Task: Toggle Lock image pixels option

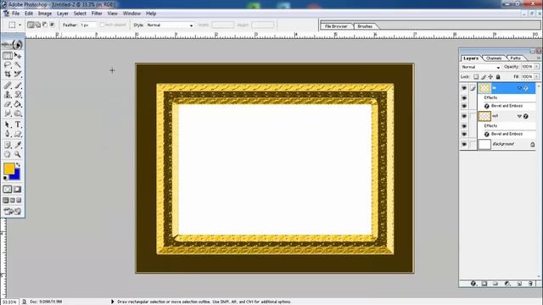Action: pos(484,77)
